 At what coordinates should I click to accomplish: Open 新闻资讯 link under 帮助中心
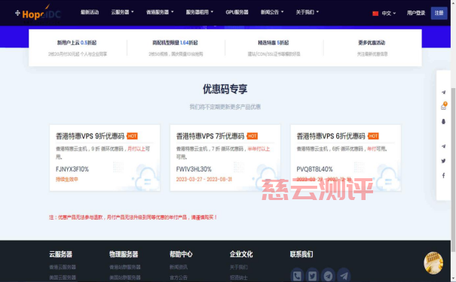point(179,267)
